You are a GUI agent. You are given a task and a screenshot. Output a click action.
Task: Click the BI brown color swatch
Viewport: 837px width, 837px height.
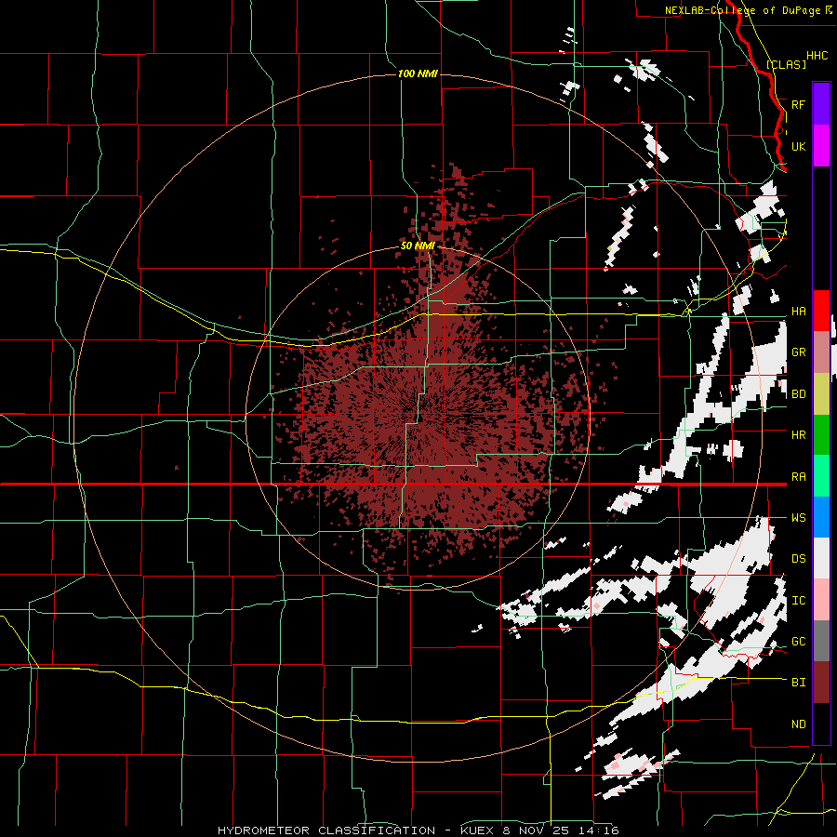tap(821, 683)
